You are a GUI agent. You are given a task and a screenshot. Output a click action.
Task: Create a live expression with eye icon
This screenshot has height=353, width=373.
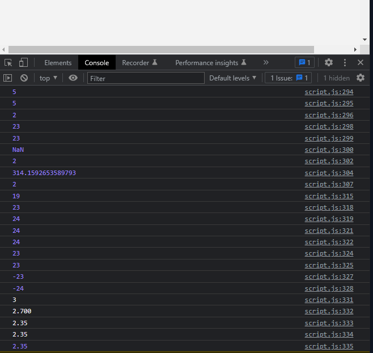[73, 78]
